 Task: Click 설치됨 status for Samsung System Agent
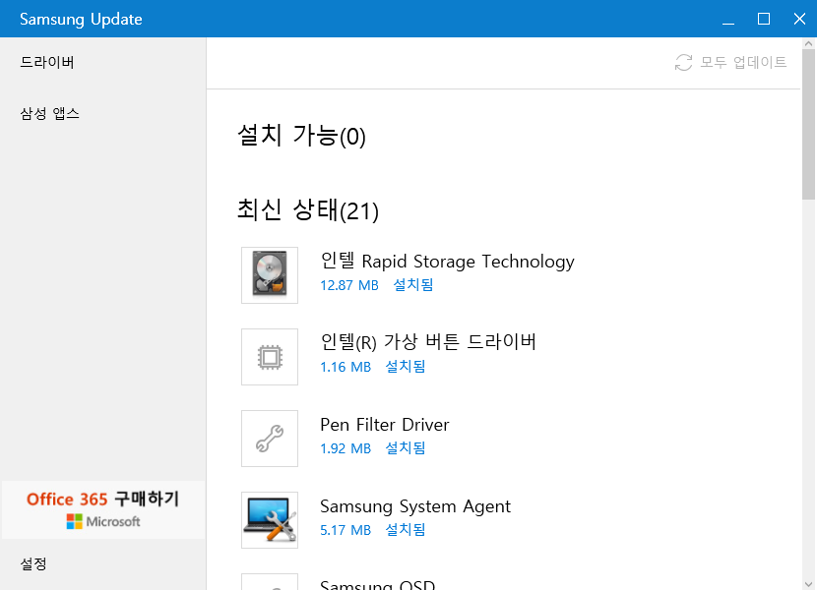405,530
